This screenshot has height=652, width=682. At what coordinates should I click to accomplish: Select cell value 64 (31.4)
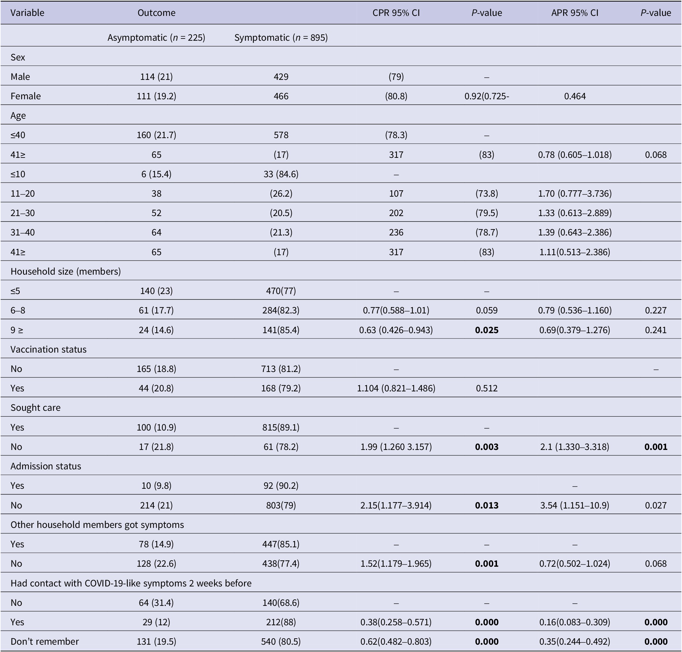(157, 602)
